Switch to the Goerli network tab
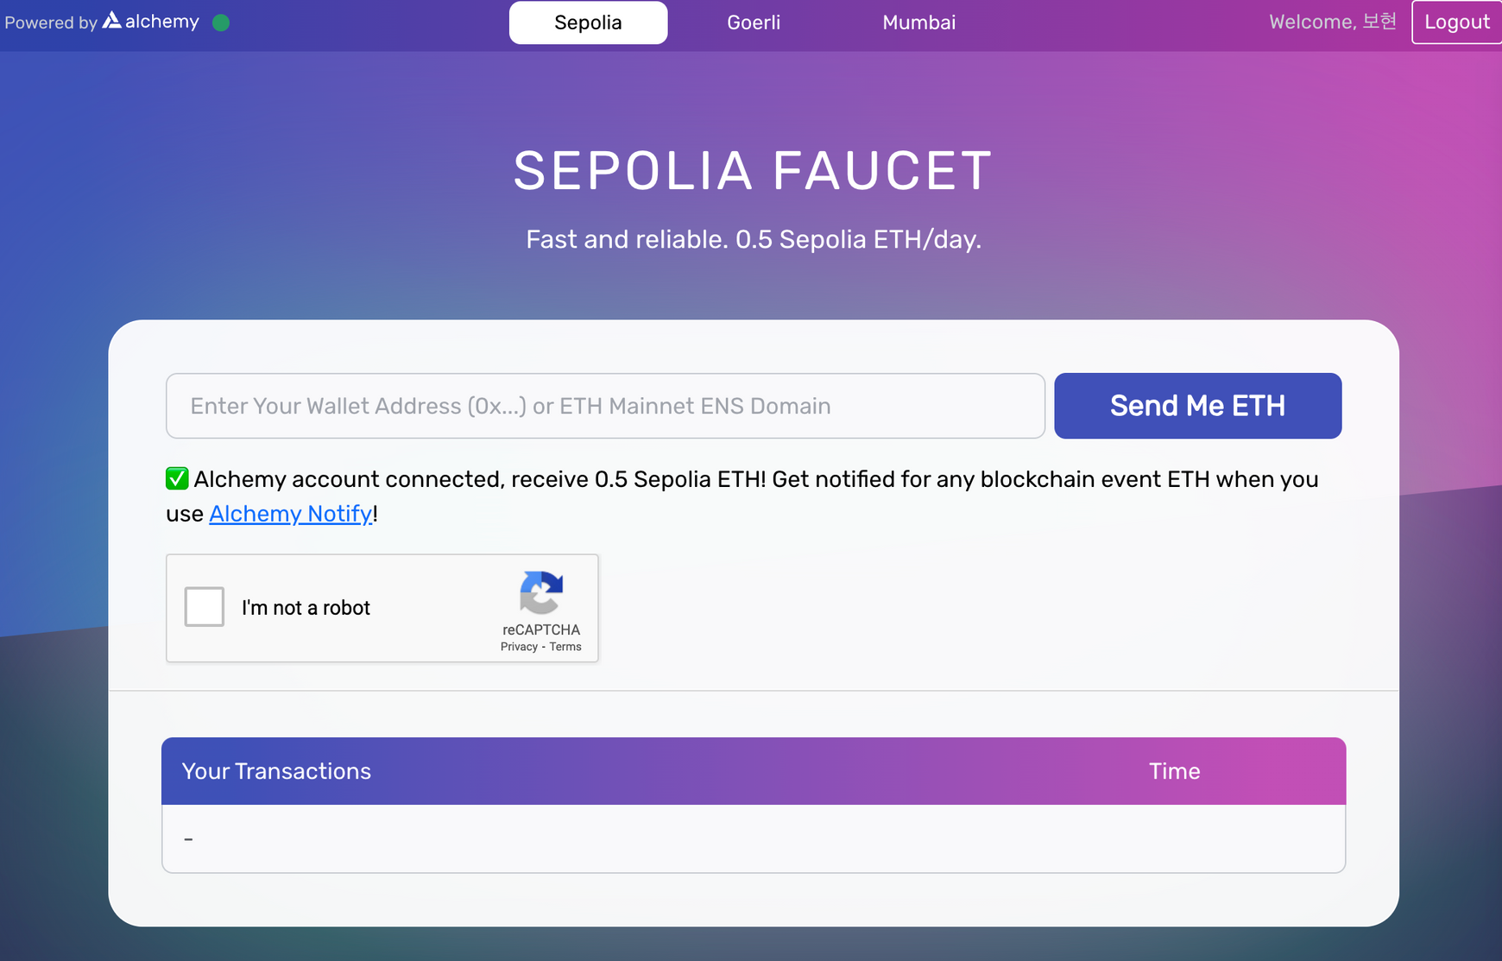Screen dimensions: 1502x961 coord(754,22)
